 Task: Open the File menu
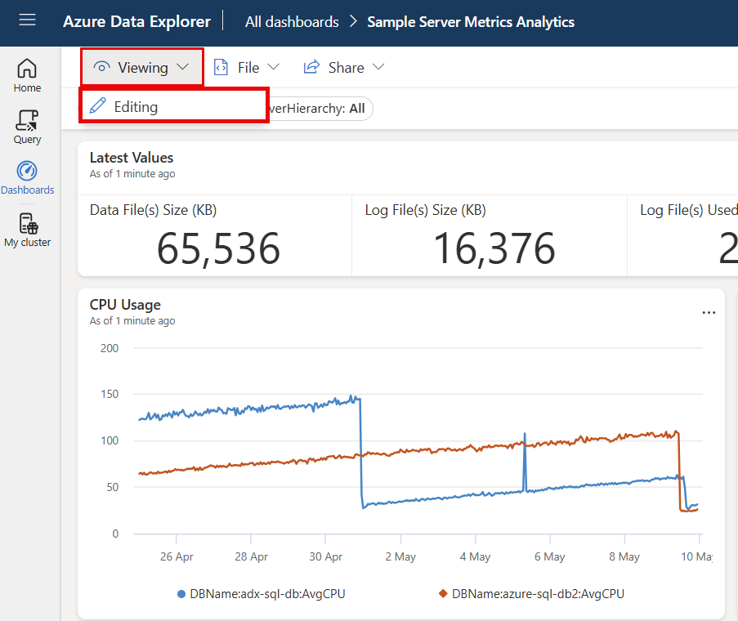[x=247, y=67]
